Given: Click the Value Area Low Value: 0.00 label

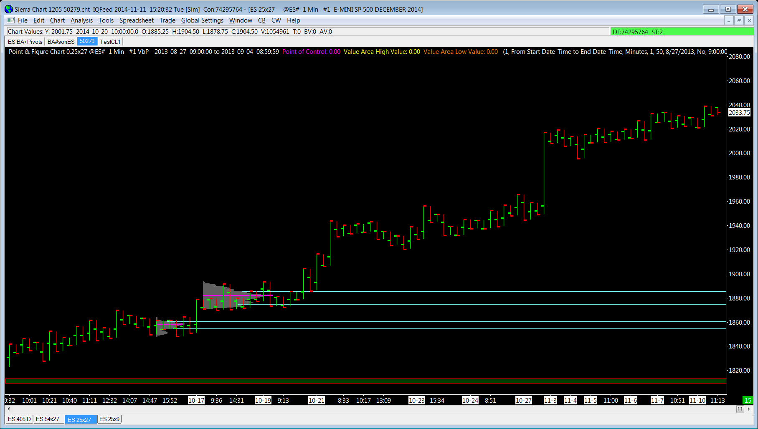Looking at the screenshot, I should pos(461,52).
